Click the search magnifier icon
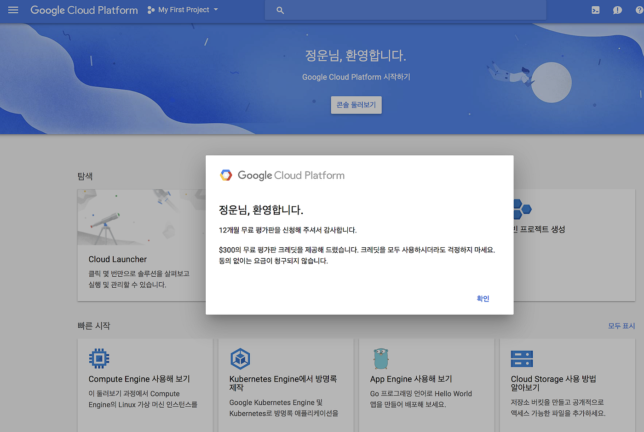The width and height of the screenshot is (644, 432). 280,10
